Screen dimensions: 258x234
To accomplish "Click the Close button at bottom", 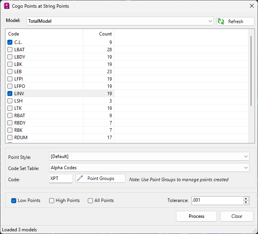I will point(237,216).
